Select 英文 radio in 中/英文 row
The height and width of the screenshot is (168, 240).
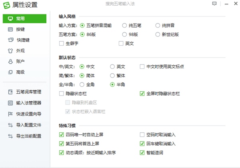pyautogui.click(x=112, y=66)
